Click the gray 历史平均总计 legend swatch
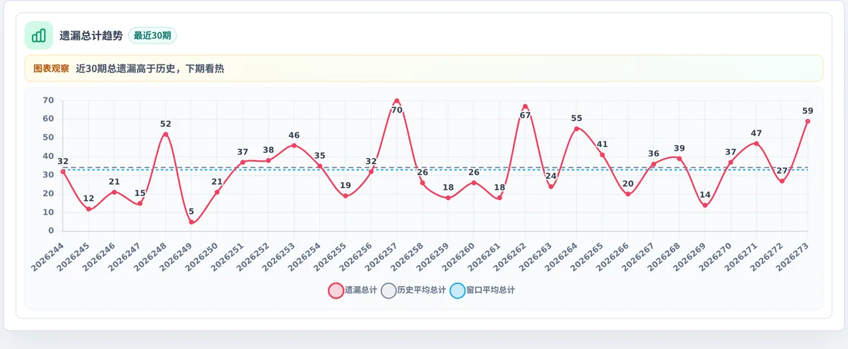The height and width of the screenshot is (349, 848). click(x=389, y=290)
